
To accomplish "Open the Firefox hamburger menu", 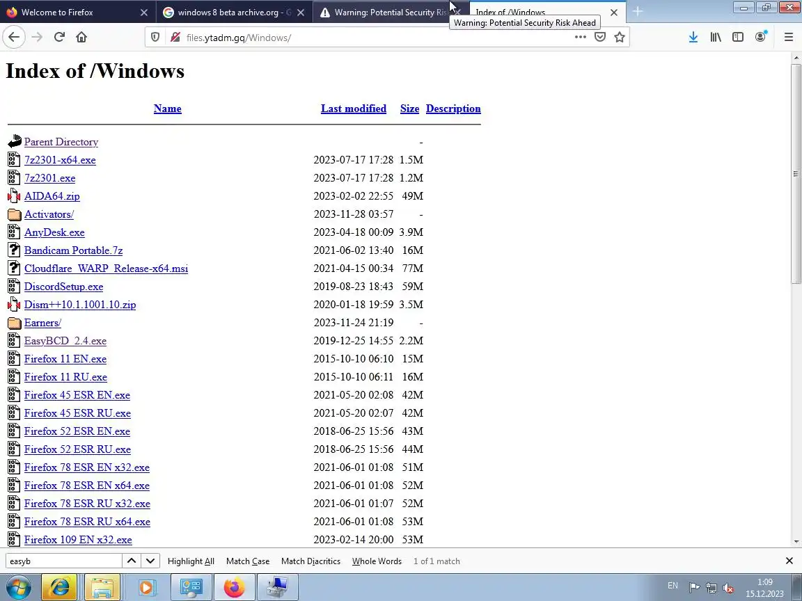I will pyautogui.click(x=788, y=38).
